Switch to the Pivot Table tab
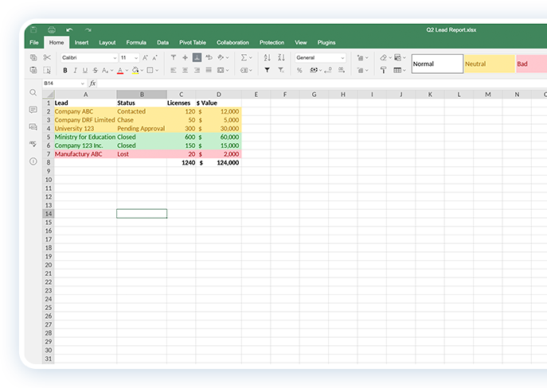The image size is (547, 388). (x=193, y=42)
